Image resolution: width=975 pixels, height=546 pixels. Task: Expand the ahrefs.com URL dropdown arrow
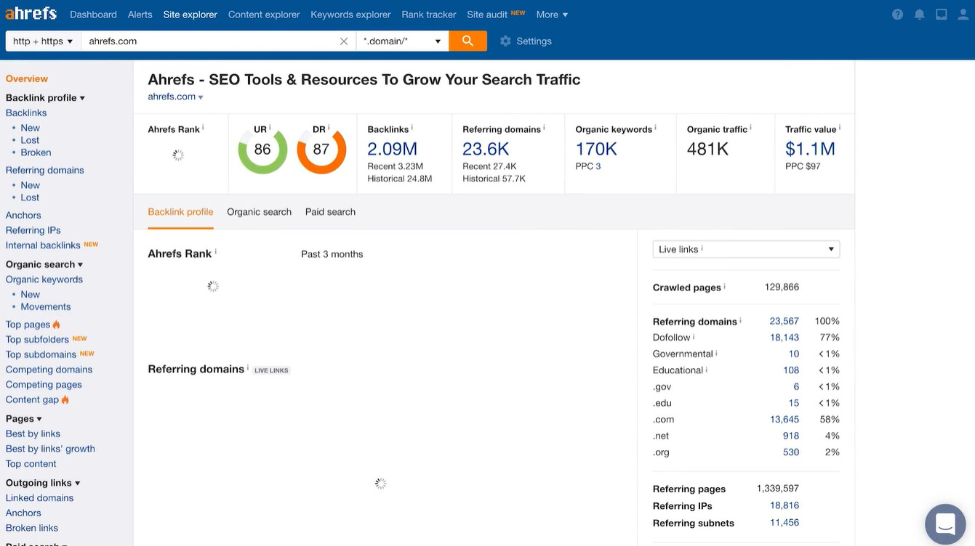[201, 97]
